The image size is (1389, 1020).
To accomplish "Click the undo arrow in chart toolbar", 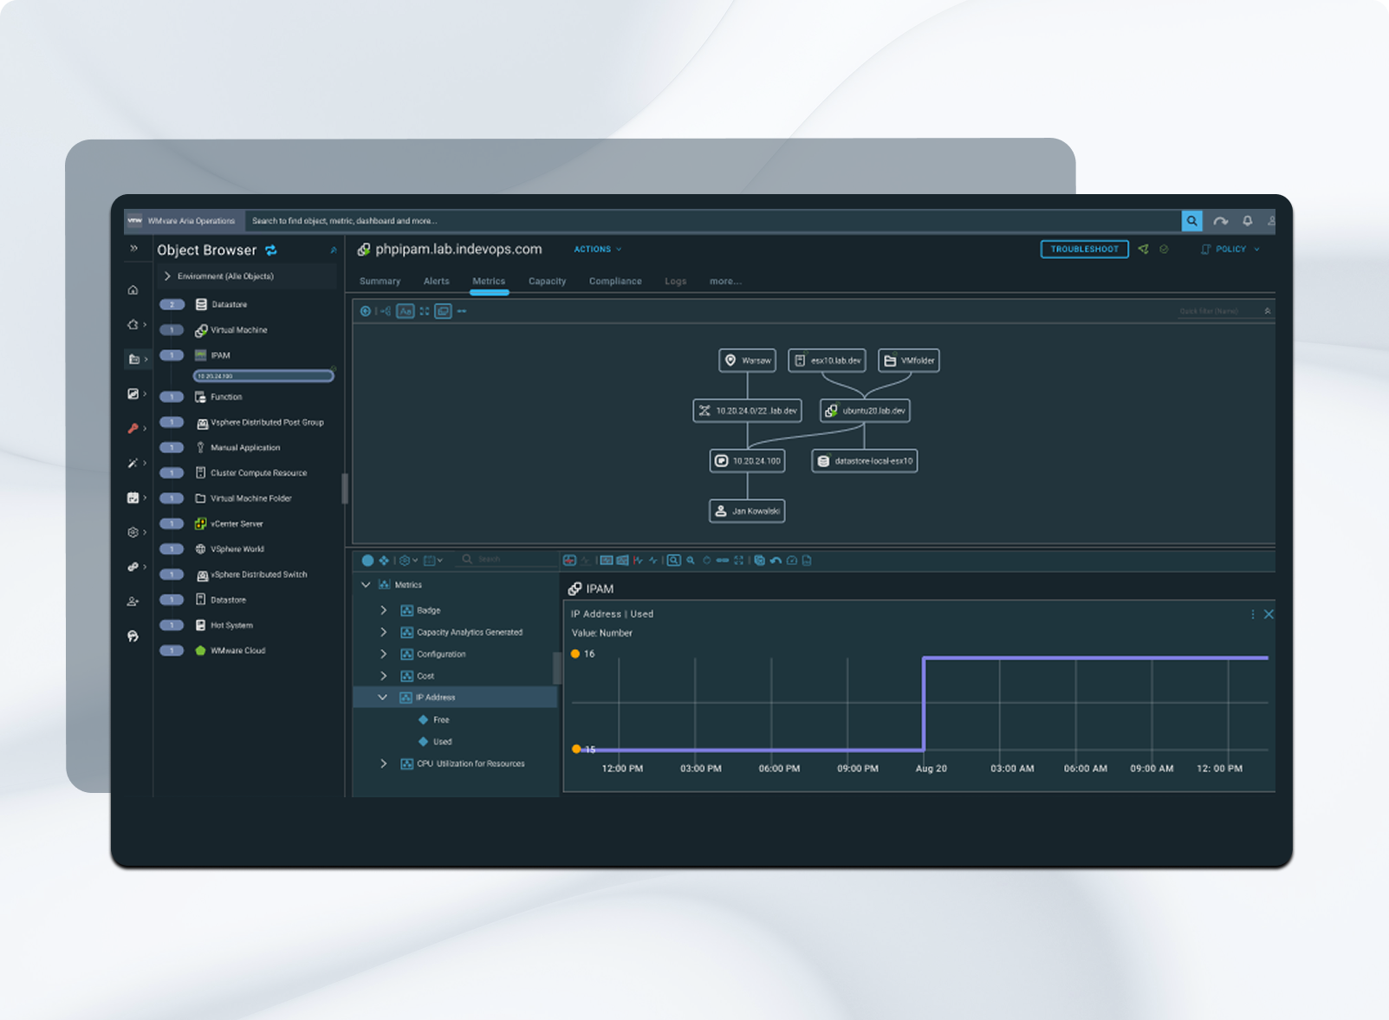I will click(x=776, y=561).
